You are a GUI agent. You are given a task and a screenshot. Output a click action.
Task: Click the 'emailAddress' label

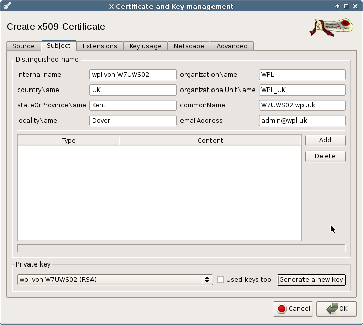point(201,121)
